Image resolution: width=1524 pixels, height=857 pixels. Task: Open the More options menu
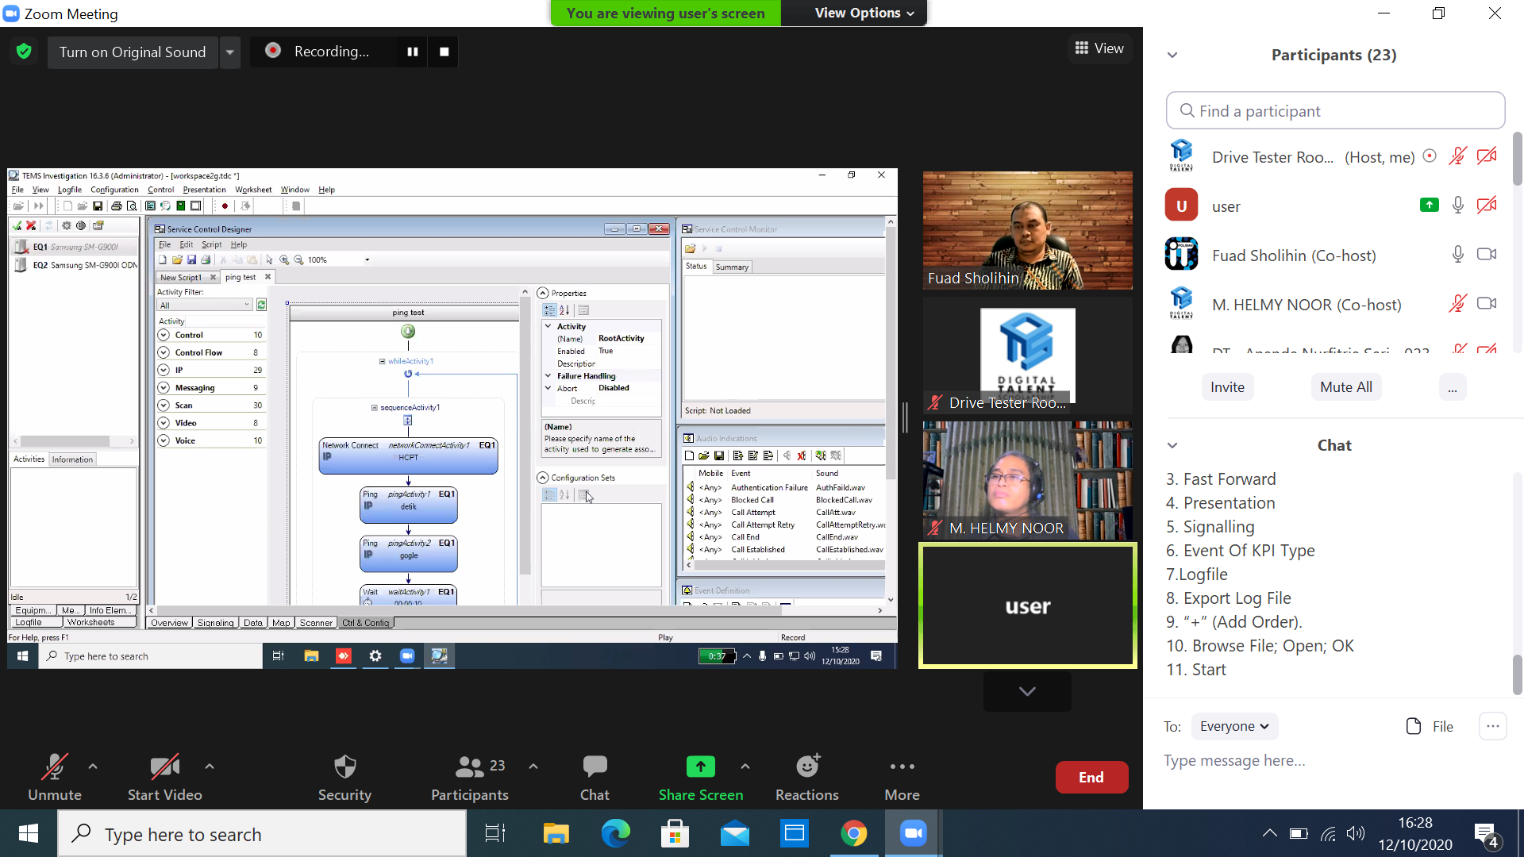[902, 767]
